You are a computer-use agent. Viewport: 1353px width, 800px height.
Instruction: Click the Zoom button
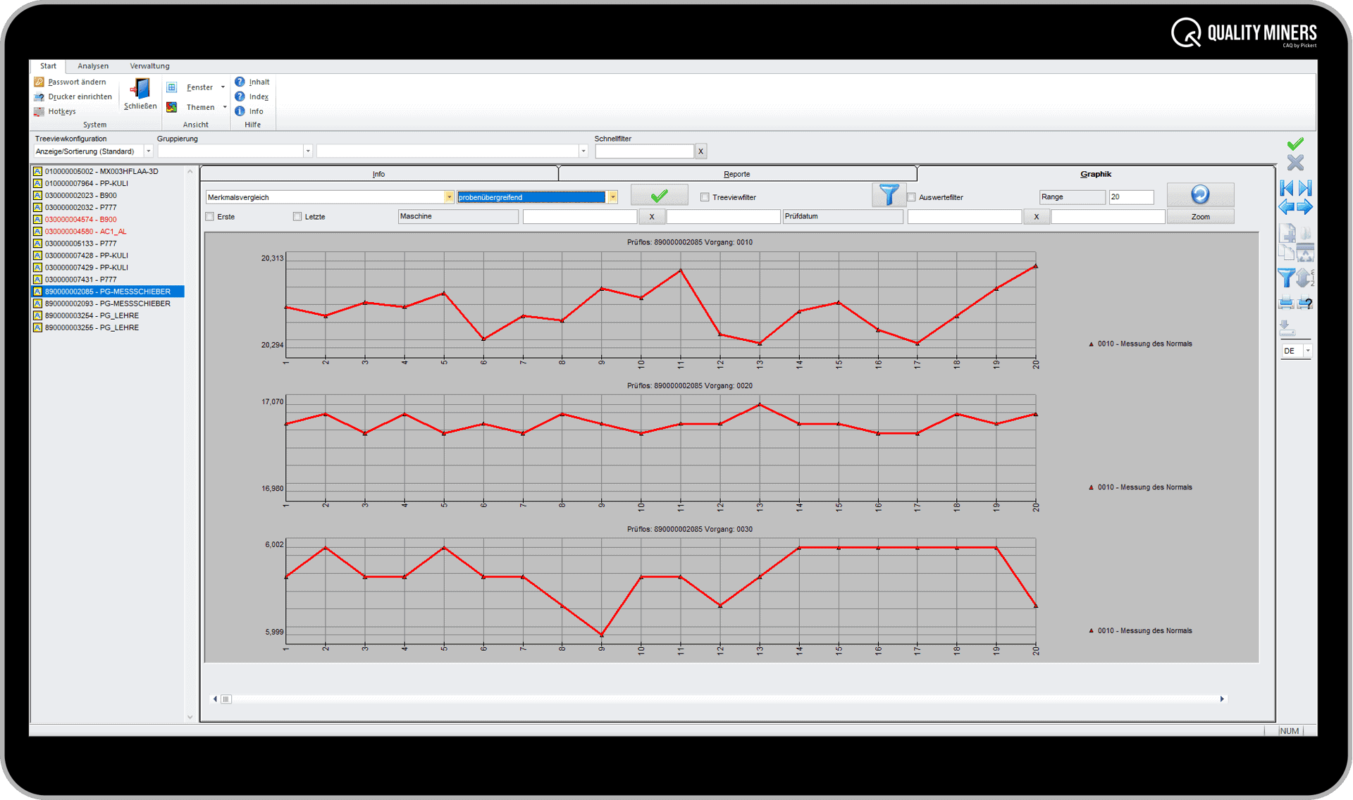point(1200,216)
